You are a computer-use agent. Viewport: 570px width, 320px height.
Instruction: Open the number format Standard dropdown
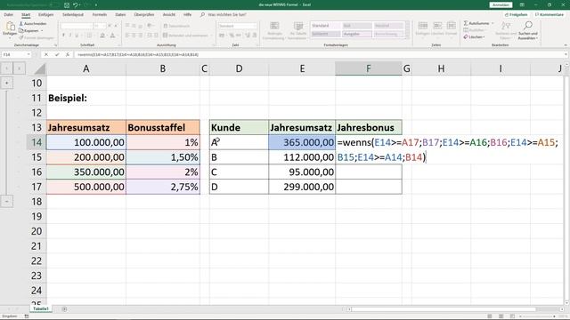pos(256,26)
